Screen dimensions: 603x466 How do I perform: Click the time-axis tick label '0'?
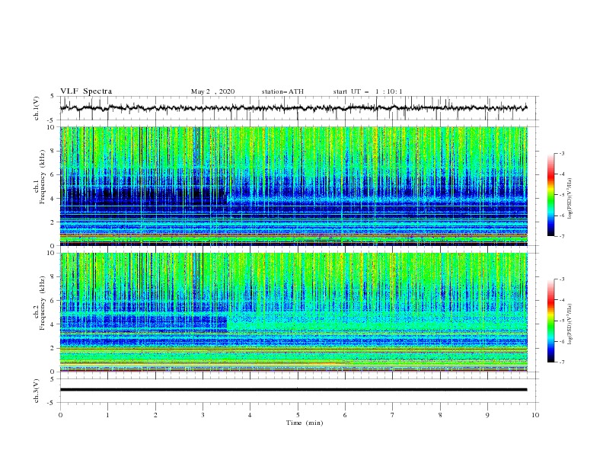click(x=60, y=415)
